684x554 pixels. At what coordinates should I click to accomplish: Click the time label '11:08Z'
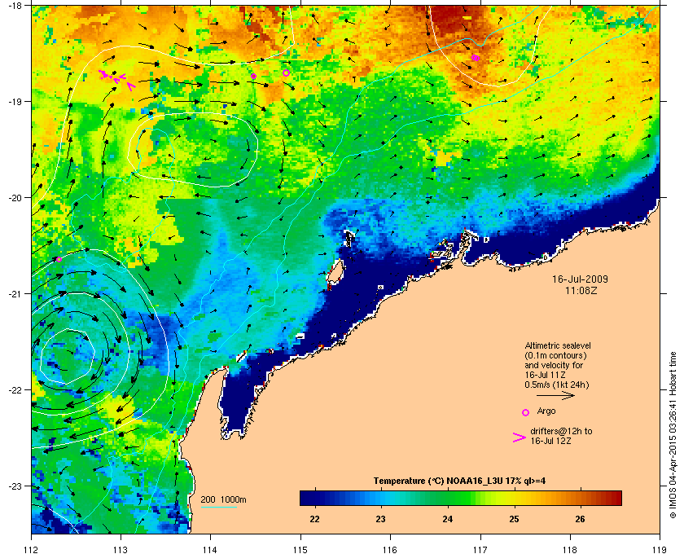click(x=581, y=290)
